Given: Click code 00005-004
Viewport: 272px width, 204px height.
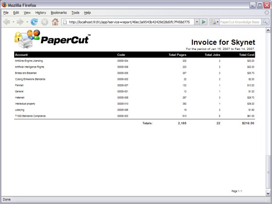Looking at the screenshot, I should pos(123,61).
